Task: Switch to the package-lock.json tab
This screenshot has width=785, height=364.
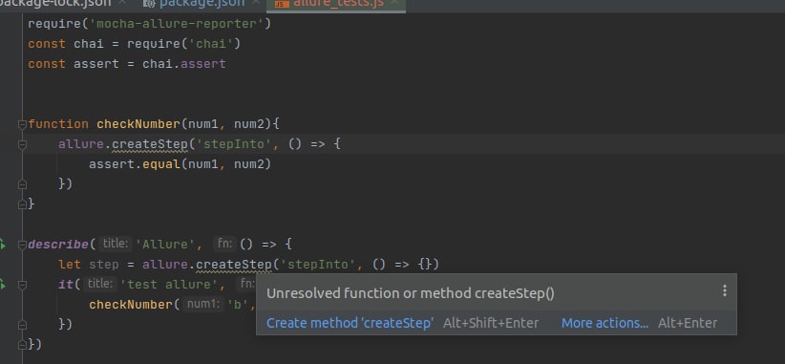Action: [x=63, y=4]
